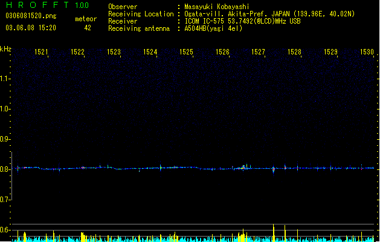
Task: Click the 1521 time axis marker
Action: click(x=41, y=52)
